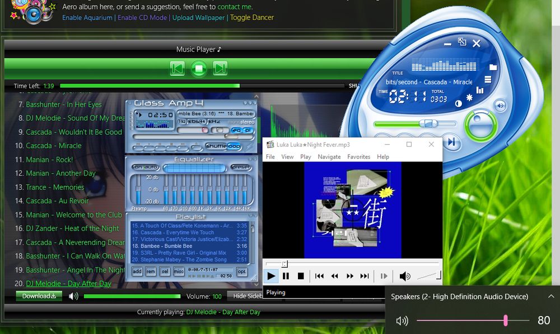Click the Glass Amp playlist sel button

pyautogui.click(x=165, y=271)
